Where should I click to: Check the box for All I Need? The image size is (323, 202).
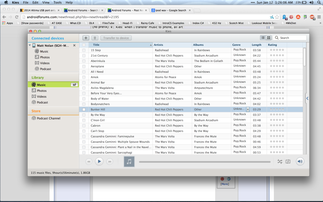(x=84, y=72)
